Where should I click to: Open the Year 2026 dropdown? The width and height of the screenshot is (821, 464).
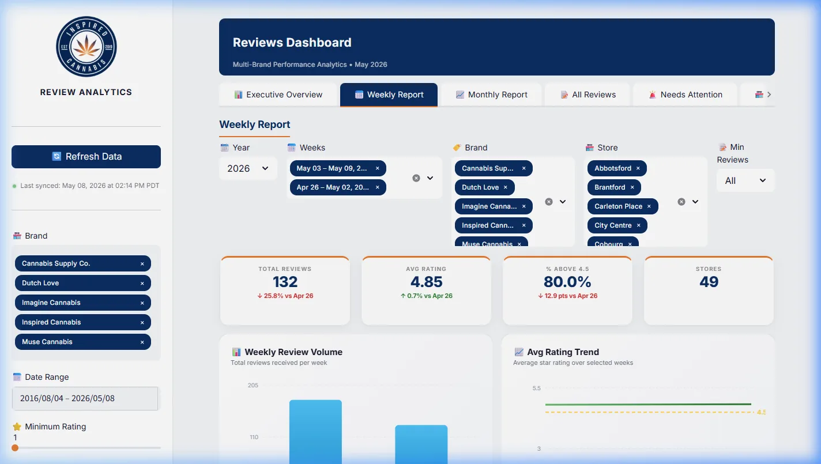248,168
